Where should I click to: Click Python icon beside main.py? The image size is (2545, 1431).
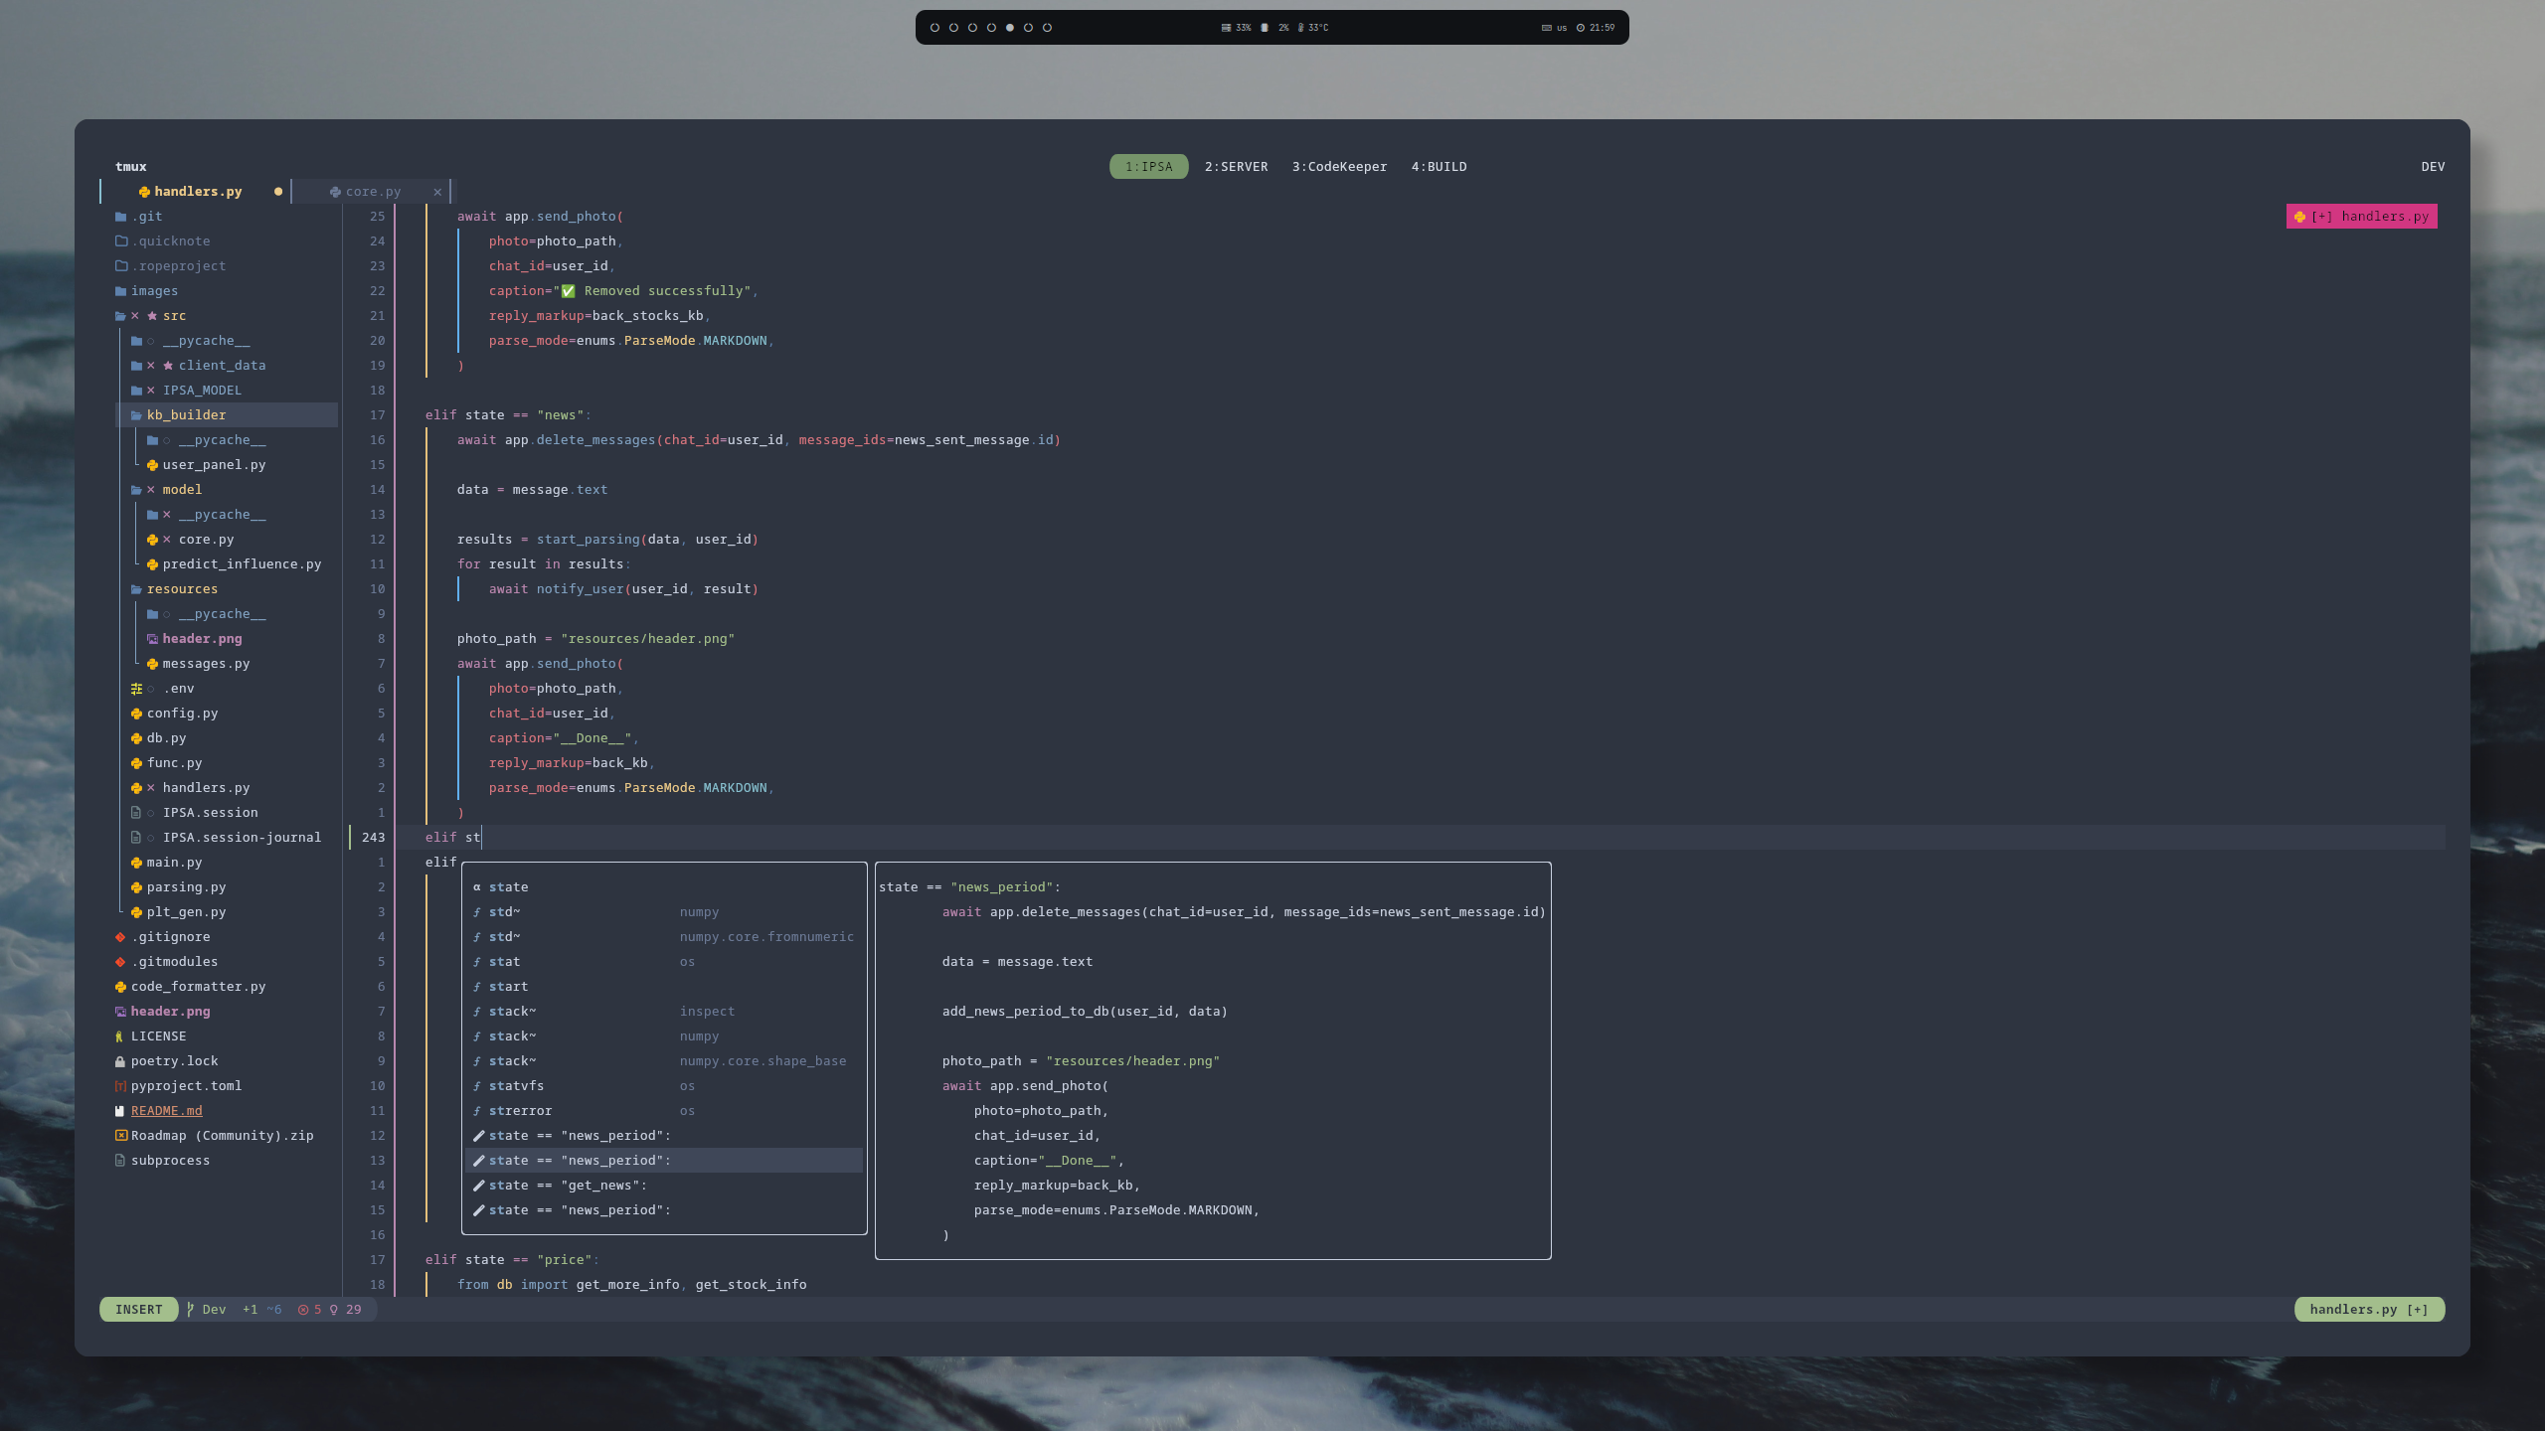coord(136,863)
